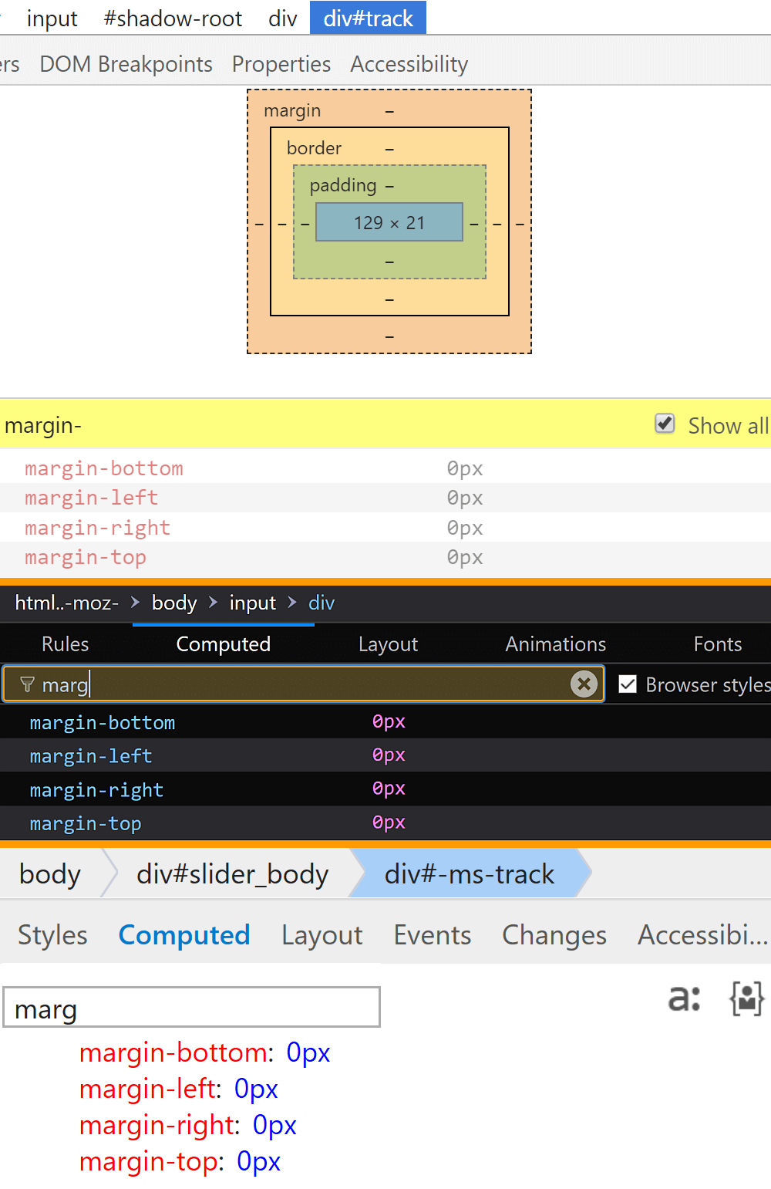The height and width of the screenshot is (1189, 771).
Task: Open the Layout tab in dark panel
Action: pyautogui.click(x=388, y=644)
